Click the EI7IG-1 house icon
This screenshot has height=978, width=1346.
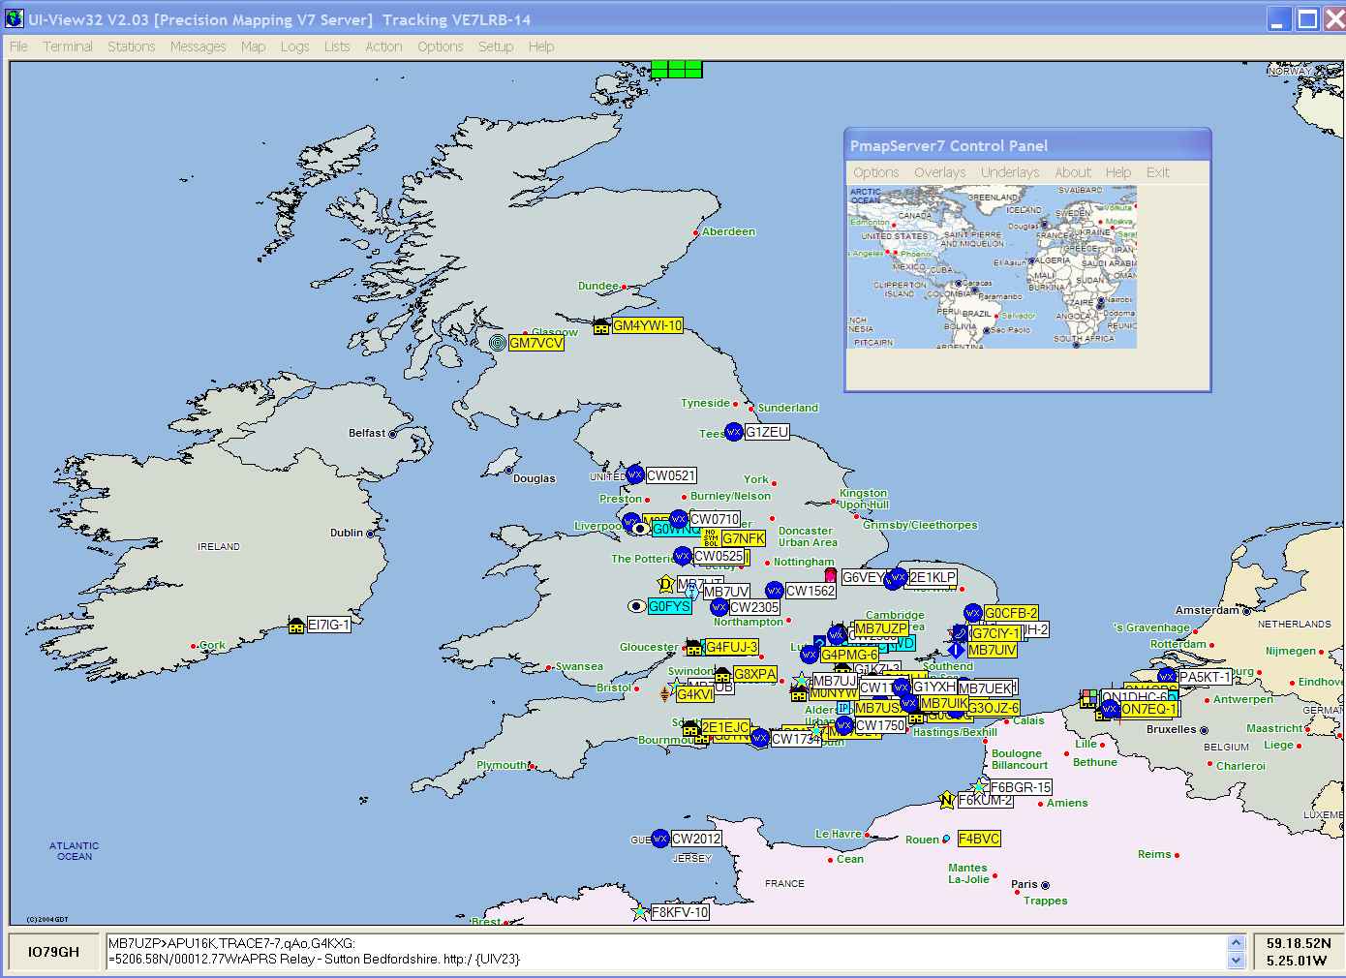pos(296,626)
